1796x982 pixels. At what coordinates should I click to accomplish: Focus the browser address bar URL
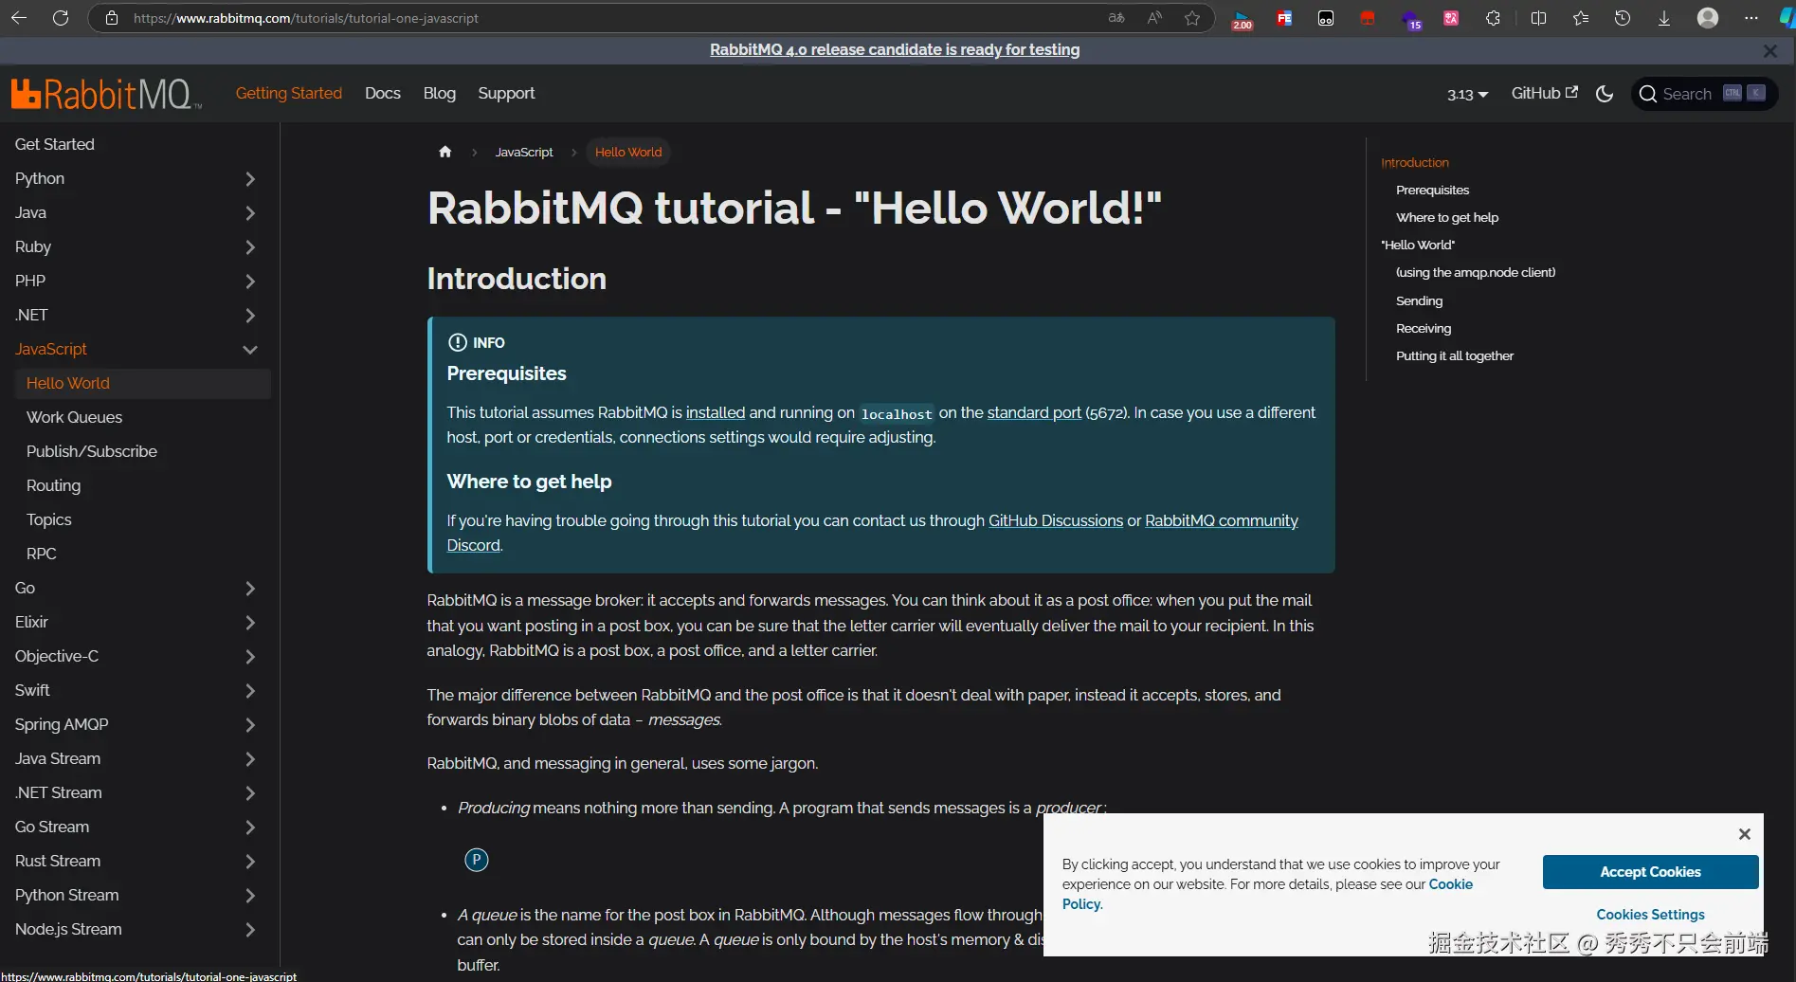[306, 18]
